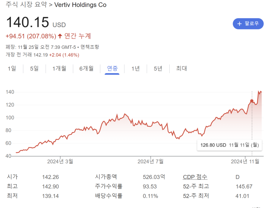This screenshot has width=272, height=208.
Task: Switch to the 6개월 chart tab
Action: [x=87, y=69]
